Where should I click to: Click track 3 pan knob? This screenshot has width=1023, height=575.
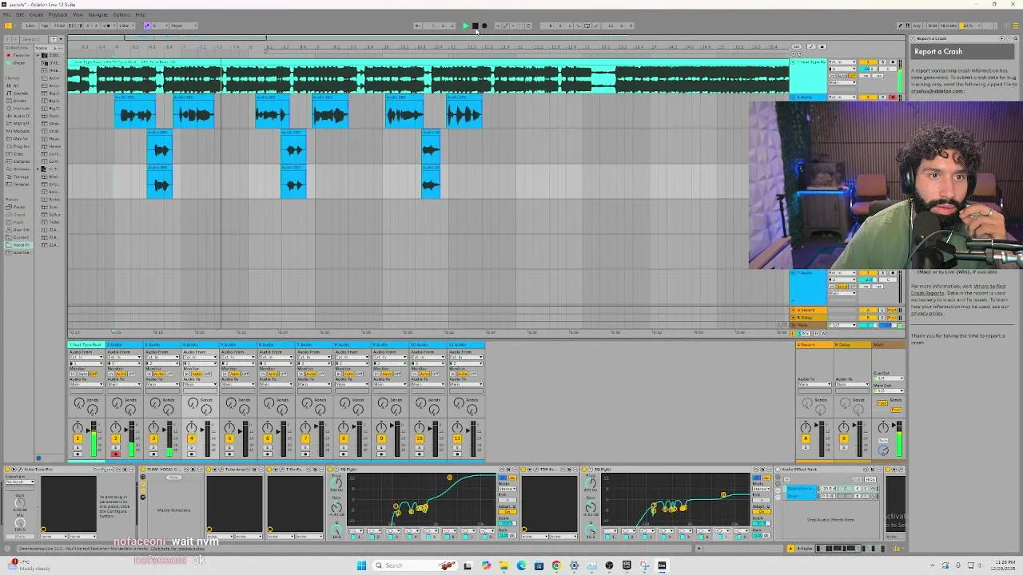(x=153, y=428)
